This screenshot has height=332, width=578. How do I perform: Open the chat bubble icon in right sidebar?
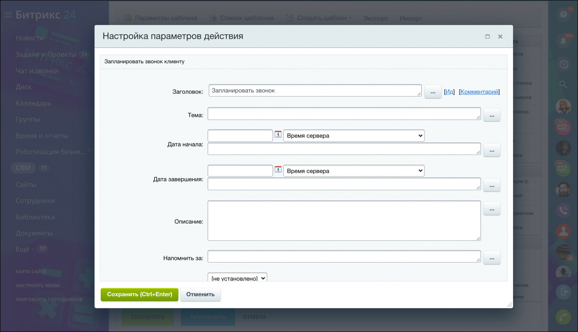(563, 65)
